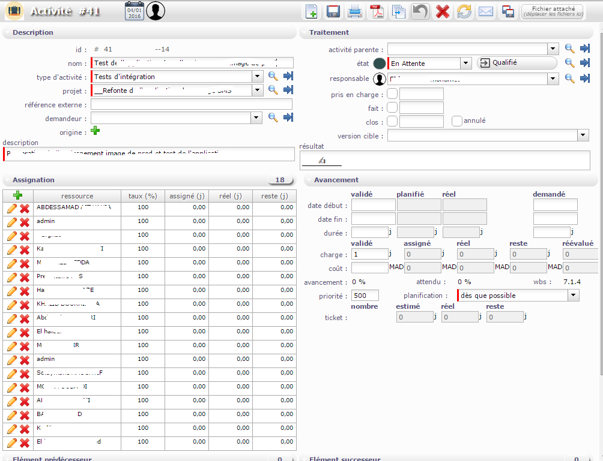Click the red X delete icon in toolbar
This screenshot has height=461, width=603.
click(x=443, y=11)
